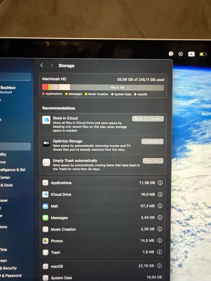
Task: Click the Applications legend dot label
Action: pyautogui.click(x=52, y=94)
